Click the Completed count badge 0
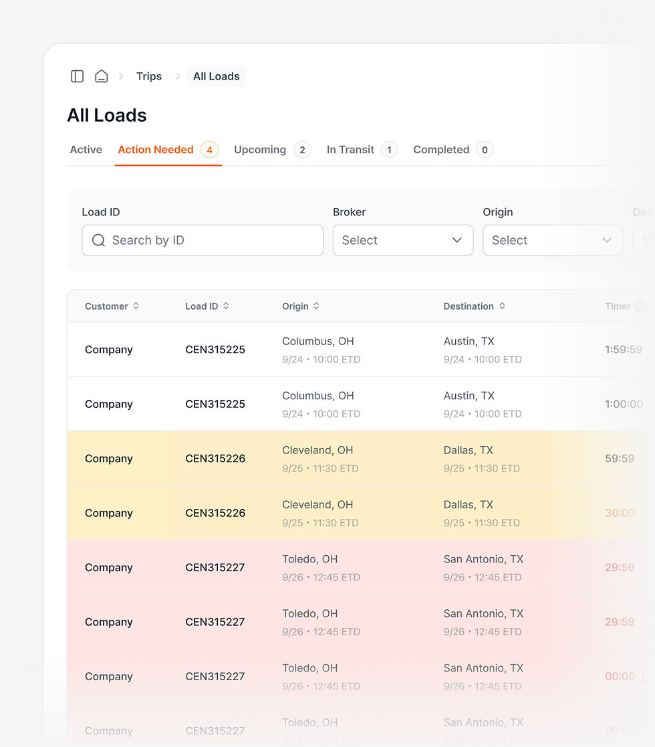655x747 pixels. [x=485, y=150]
